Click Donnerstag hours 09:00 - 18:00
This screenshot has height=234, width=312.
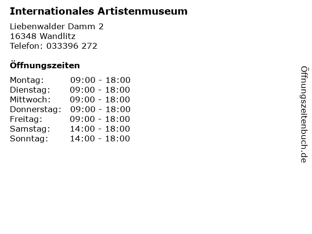point(100,109)
